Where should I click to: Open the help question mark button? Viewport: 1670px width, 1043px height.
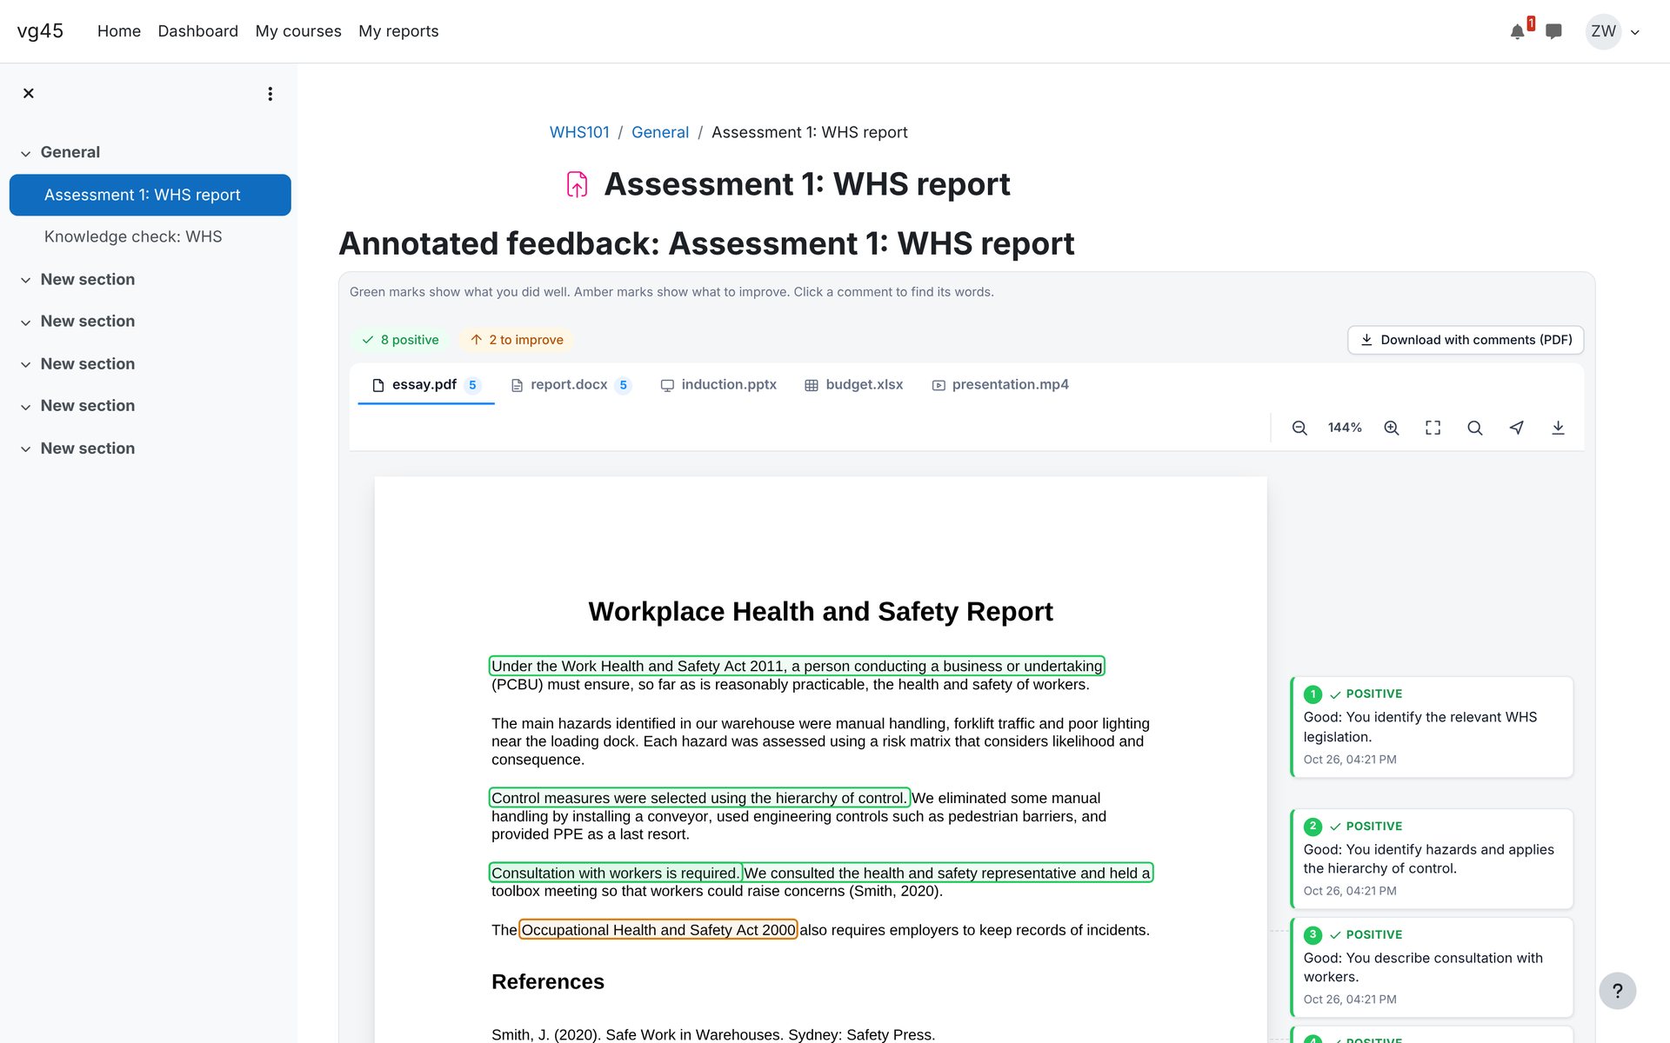pyautogui.click(x=1618, y=991)
